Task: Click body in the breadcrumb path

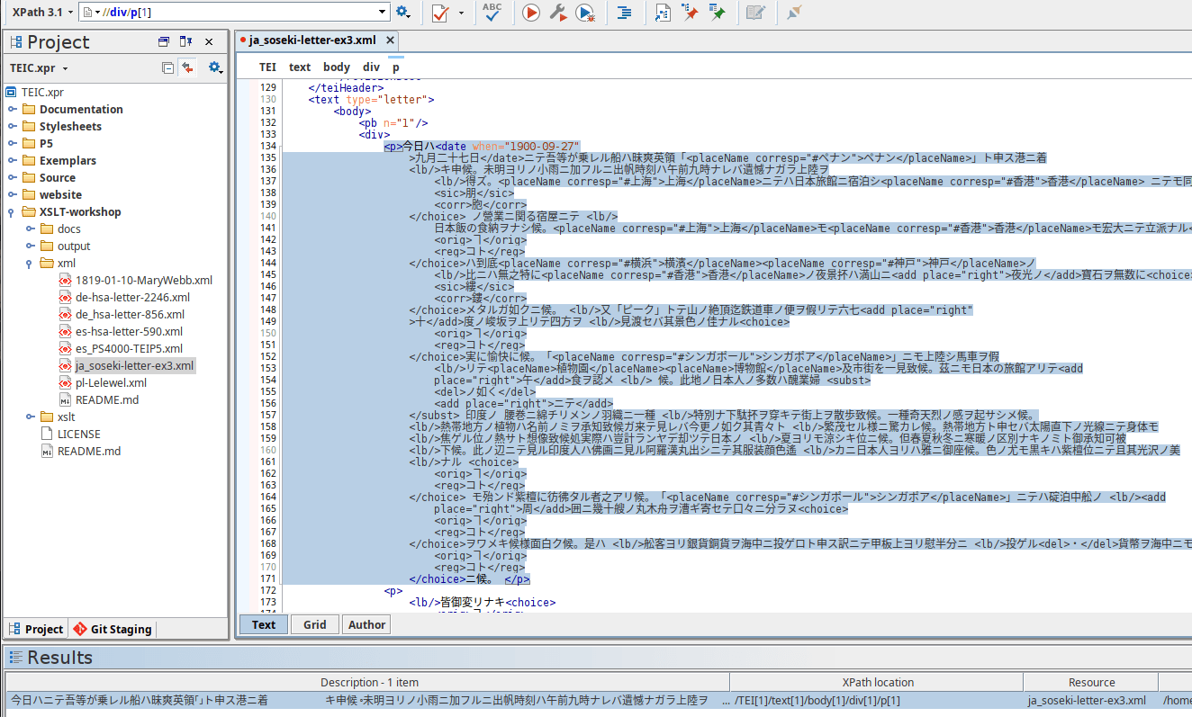Action: coord(337,67)
